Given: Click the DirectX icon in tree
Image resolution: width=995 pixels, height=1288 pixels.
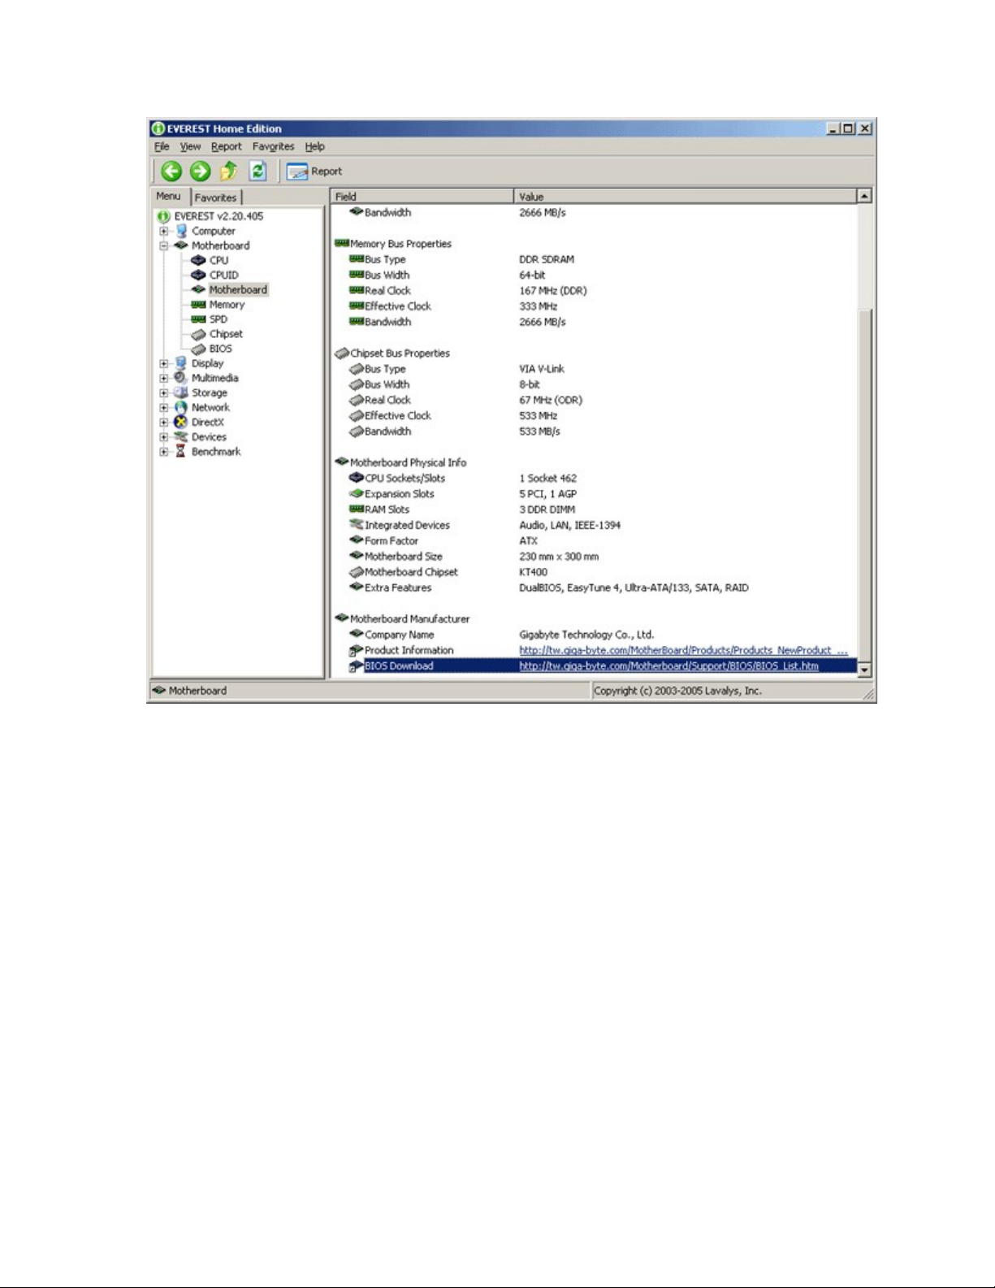Looking at the screenshot, I should point(180,423).
